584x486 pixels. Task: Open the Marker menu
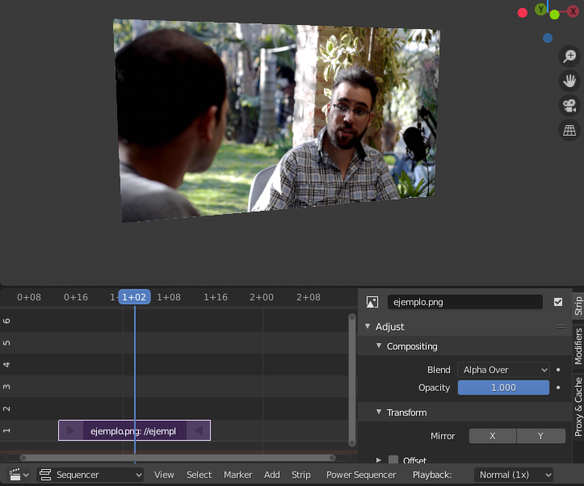(x=238, y=475)
